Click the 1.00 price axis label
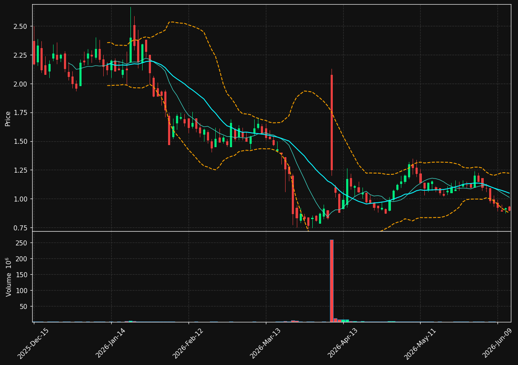This screenshot has width=518, height=365. coord(20,199)
